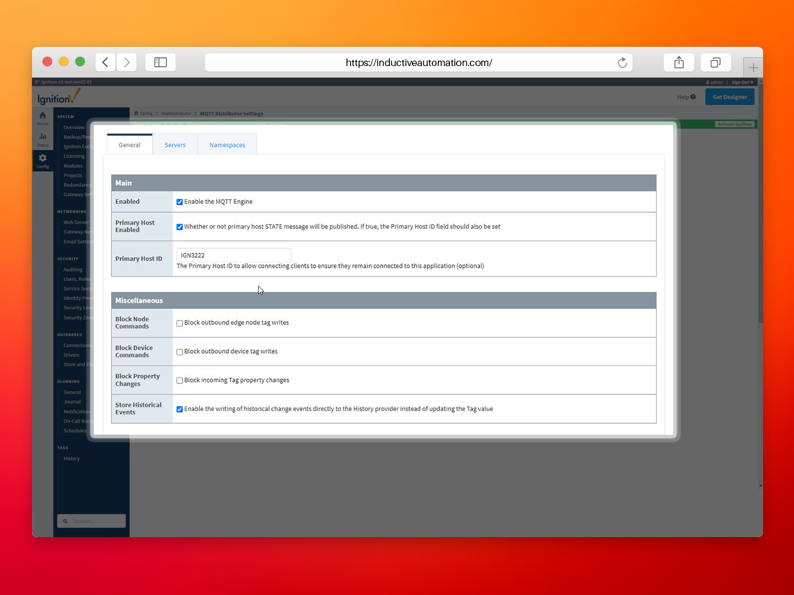Click the admin username link
The image size is (794, 595).
[716, 82]
